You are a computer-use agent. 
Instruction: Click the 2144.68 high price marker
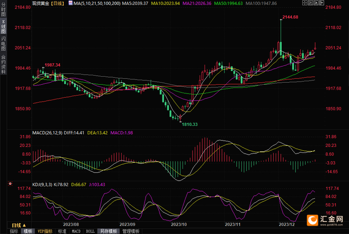[x=290, y=17]
